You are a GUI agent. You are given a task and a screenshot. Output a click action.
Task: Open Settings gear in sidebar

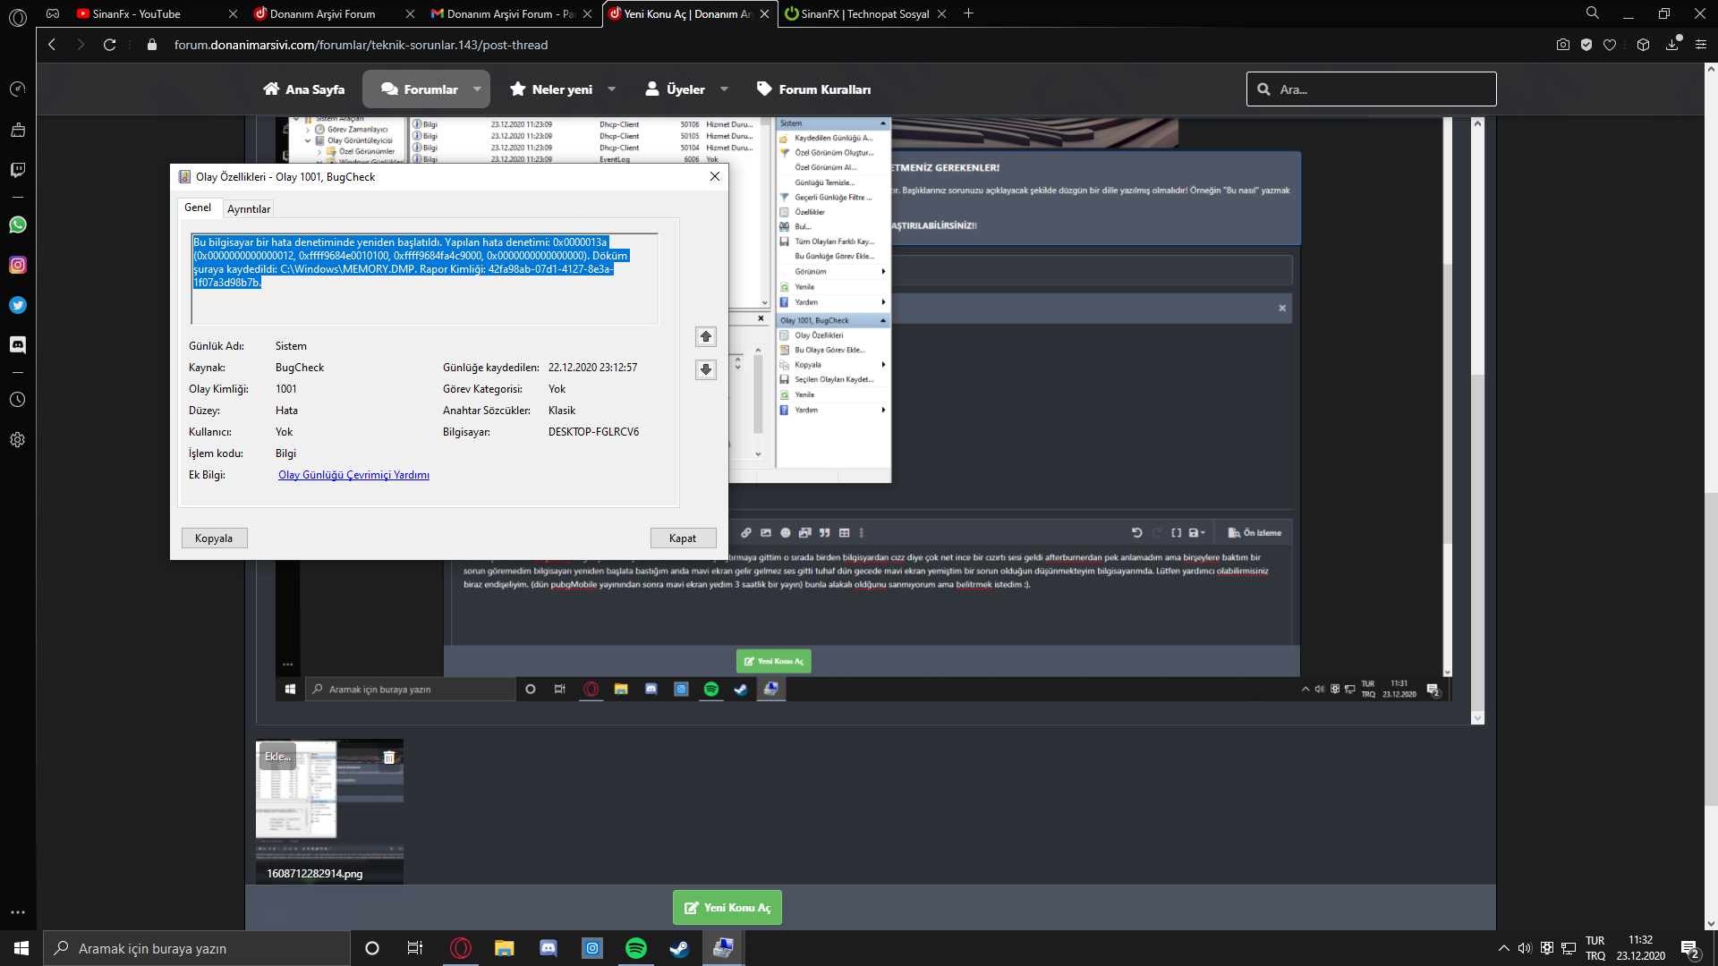click(17, 440)
